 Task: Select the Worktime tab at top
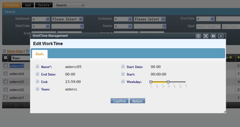tap(11, 5)
